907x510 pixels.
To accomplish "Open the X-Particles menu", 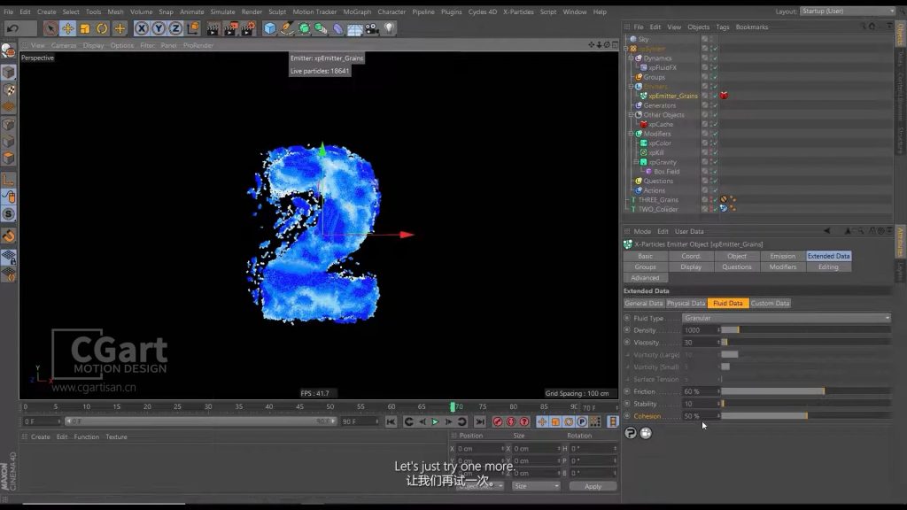I will tap(518, 12).
